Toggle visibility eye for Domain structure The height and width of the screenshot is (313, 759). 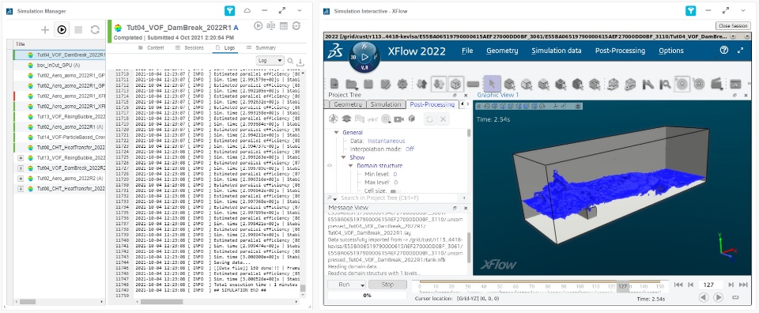coord(330,165)
